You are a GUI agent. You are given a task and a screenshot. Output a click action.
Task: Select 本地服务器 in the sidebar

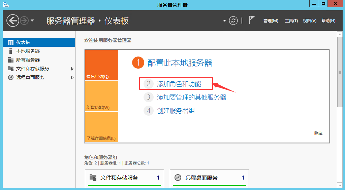(x=39, y=51)
